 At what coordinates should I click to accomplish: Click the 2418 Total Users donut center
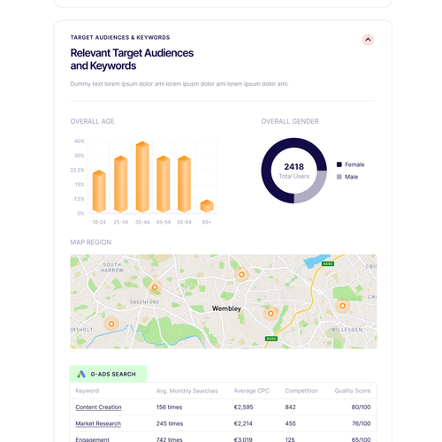(x=294, y=171)
